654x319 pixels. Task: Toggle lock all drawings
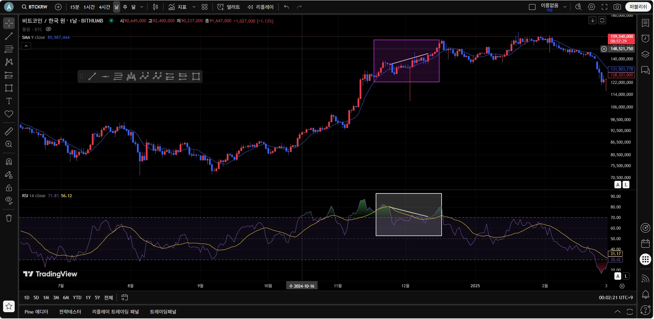pyautogui.click(x=9, y=188)
